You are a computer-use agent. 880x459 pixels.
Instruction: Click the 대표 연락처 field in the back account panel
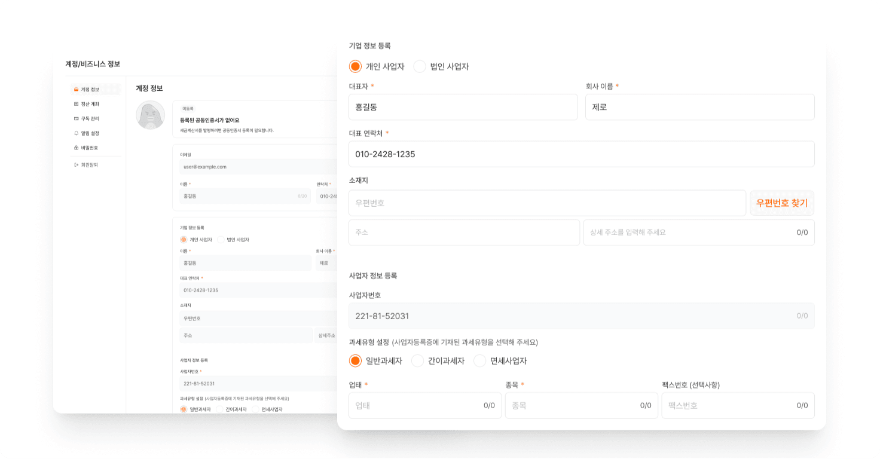click(x=259, y=290)
